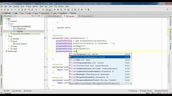Open the Build menu
The image size is (172, 96).
(41, 6)
